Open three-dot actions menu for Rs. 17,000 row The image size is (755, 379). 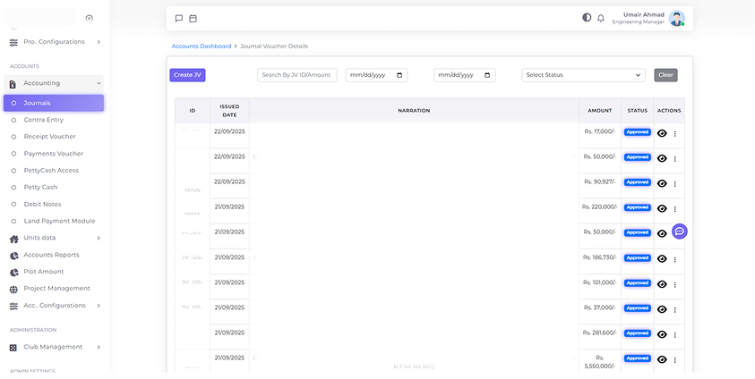(674, 133)
